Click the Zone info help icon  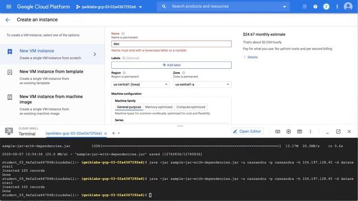pyautogui.click(x=183, y=73)
